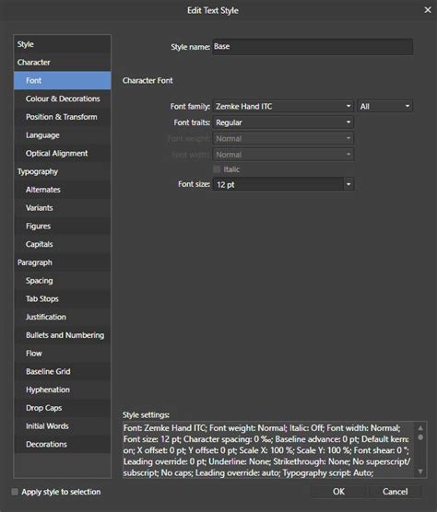Open the All font filter dropdown
This screenshot has height=512, width=437.
point(384,106)
